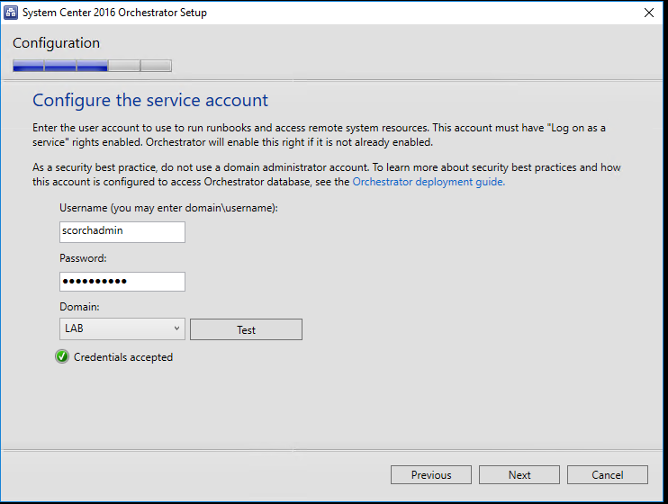This screenshot has height=504, width=668.
Task: Return to the Previous setup page
Action: coord(431,474)
